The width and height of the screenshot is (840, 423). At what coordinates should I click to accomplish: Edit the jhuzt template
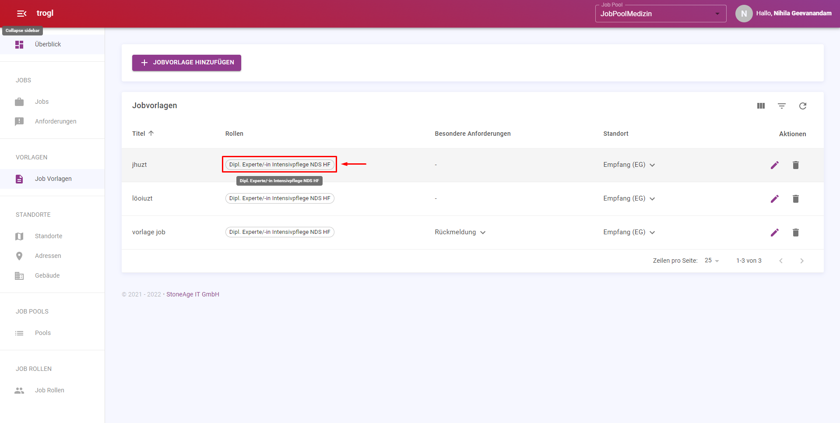[x=775, y=165]
